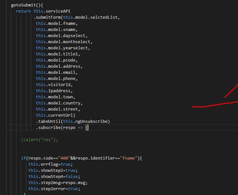This screenshot has width=238, height=195.
Task: Click the this.visitorId line
Action: tap(54, 85)
